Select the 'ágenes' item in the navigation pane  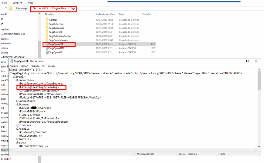5,52
